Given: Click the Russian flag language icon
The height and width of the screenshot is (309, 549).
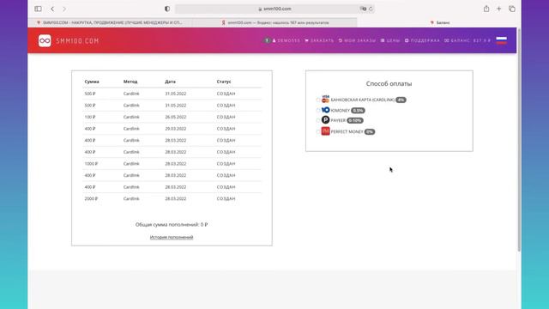Looking at the screenshot, I should [501, 40].
